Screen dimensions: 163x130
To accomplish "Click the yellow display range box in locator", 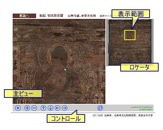I will (130, 35).
